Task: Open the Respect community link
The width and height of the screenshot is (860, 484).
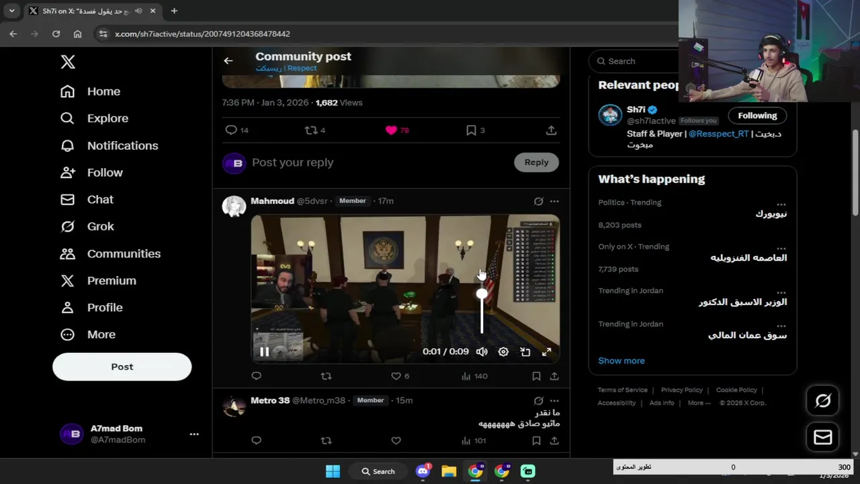Action: (x=286, y=68)
